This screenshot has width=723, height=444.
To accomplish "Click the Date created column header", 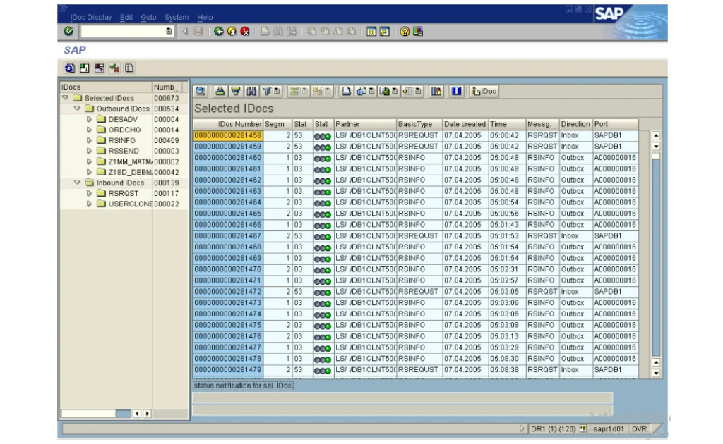I will pyautogui.click(x=465, y=124).
